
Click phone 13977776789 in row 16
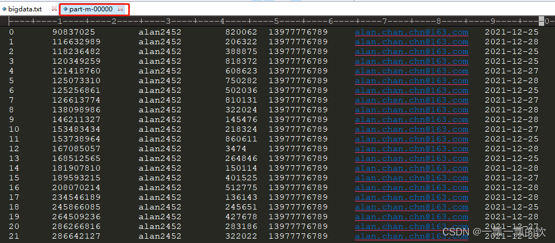pyautogui.click(x=298, y=187)
